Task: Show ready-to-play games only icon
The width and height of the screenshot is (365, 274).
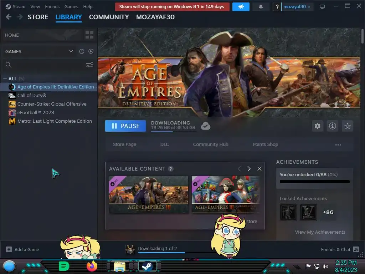Action: pos(91,51)
